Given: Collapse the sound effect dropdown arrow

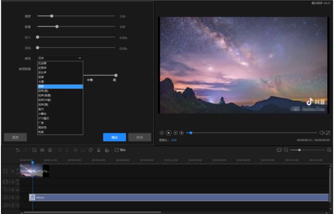Looking at the screenshot, I should click(80, 58).
